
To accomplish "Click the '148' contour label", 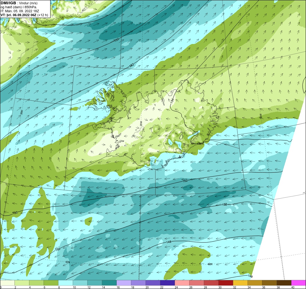I will click(x=169, y=242).
